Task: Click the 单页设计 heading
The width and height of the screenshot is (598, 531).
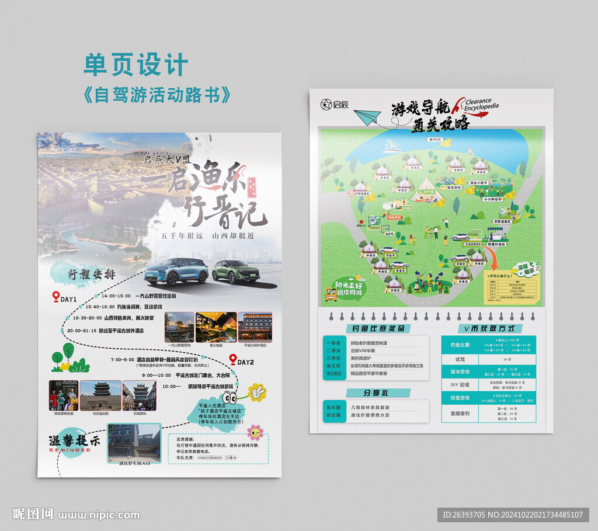Action: [136, 64]
